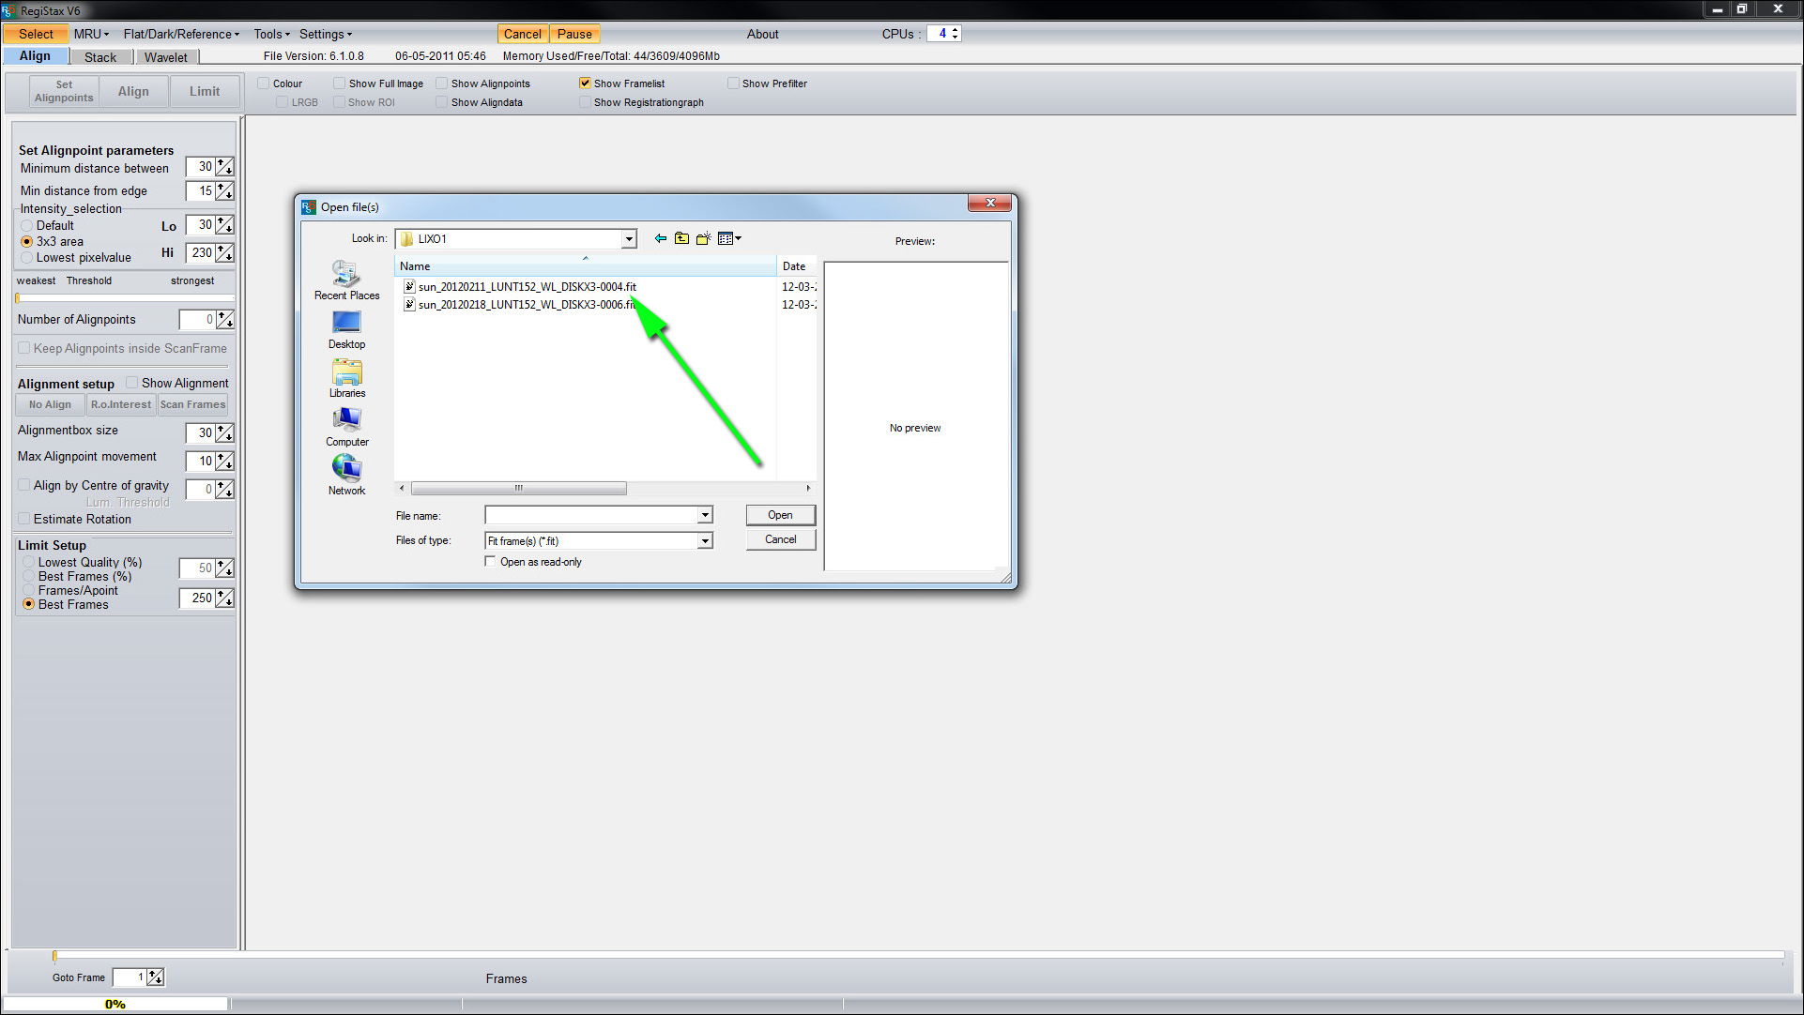Click the Open button in dialog
Viewport: 1804px width, 1015px height.
click(x=780, y=515)
